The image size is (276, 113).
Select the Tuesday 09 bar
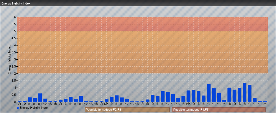pos(163,96)
